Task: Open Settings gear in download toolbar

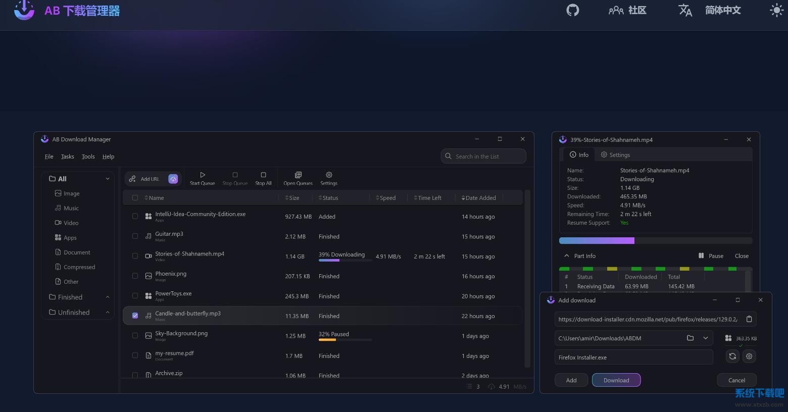Action: (x=329, y=175)
